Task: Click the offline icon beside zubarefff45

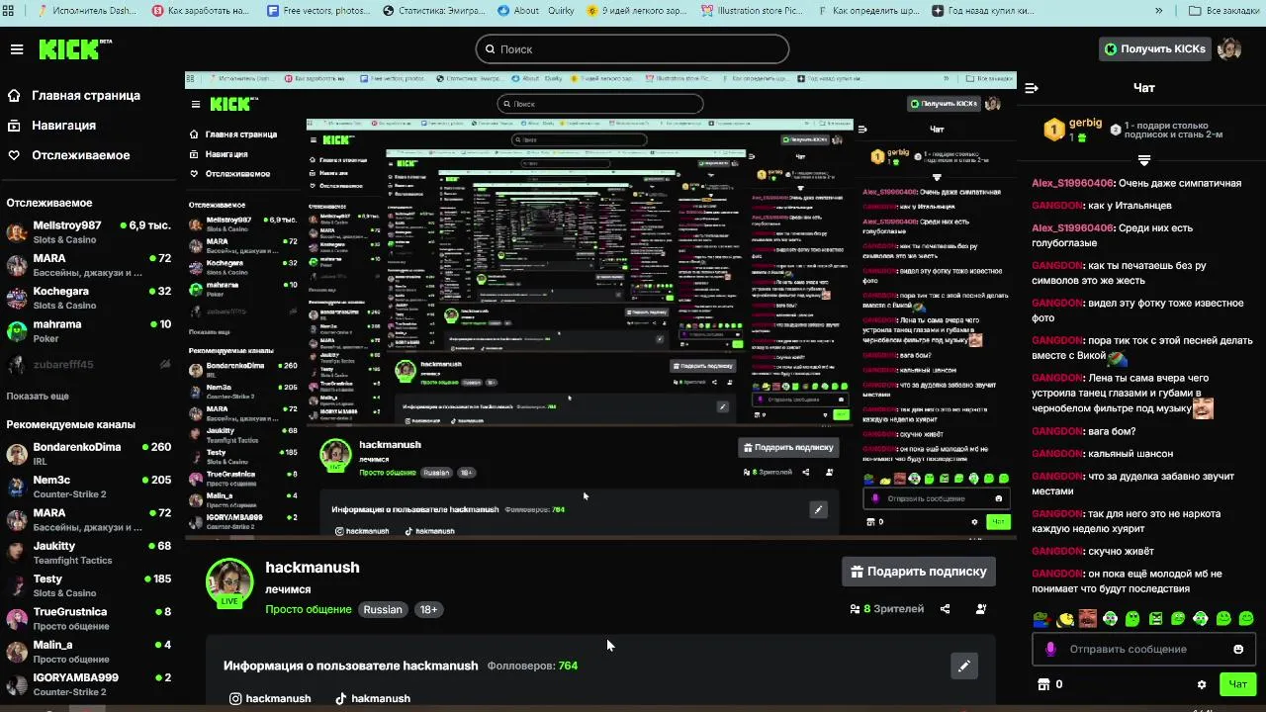Action: pyautogui.click(x=164, y=364)
